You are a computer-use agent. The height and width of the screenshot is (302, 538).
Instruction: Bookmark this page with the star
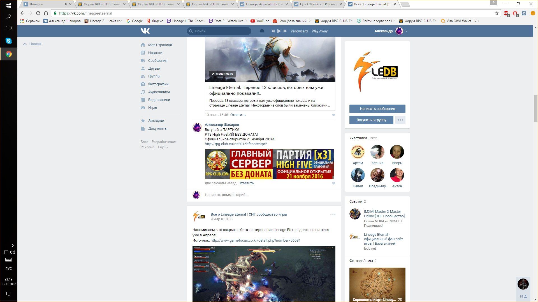click(x=497, y=13)
